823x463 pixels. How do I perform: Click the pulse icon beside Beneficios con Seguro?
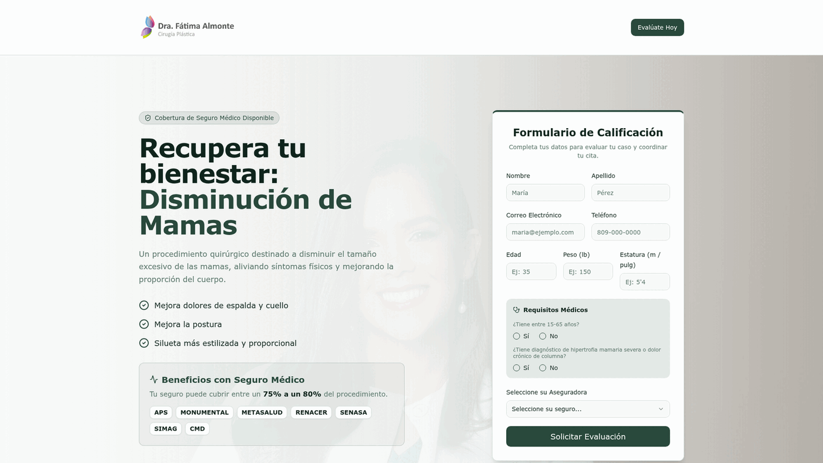point(154,380)
